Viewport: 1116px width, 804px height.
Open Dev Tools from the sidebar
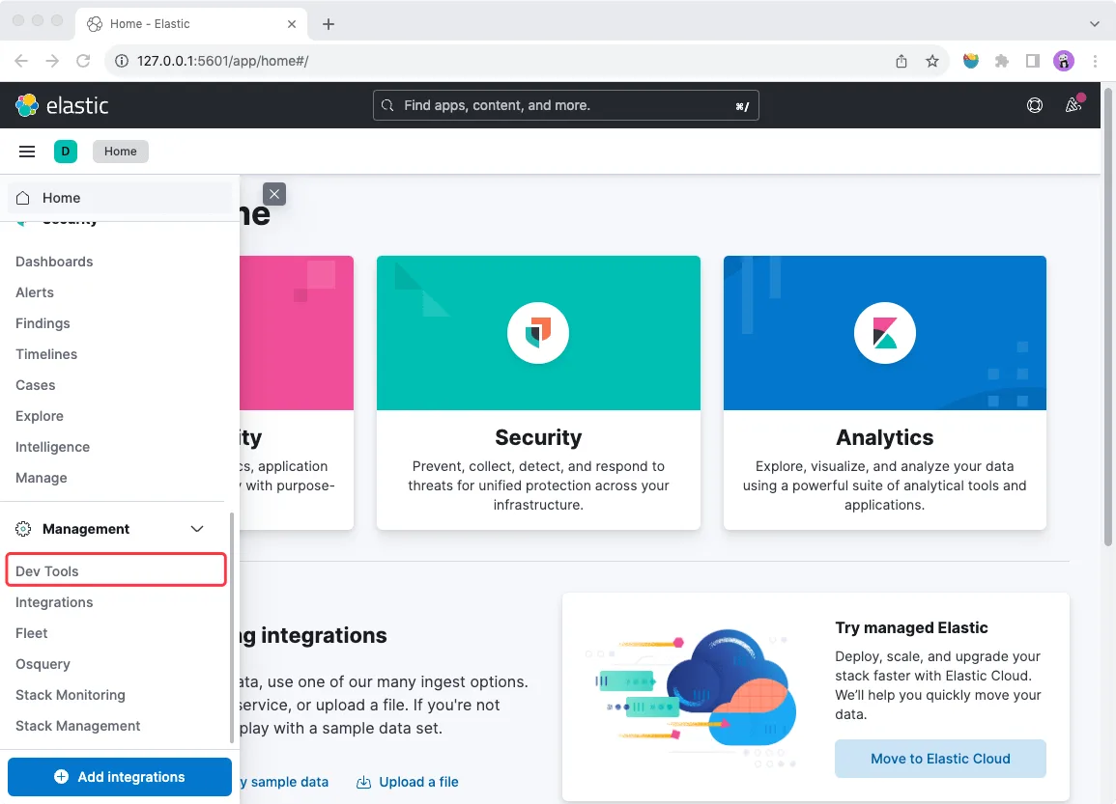(47, 570)
